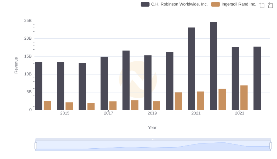
Task: Select the 2020 Ingersoll Rand orange bar
Action: [x=178, y=101]
